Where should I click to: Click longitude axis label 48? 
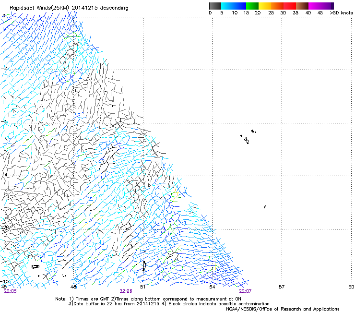point(73,287)
